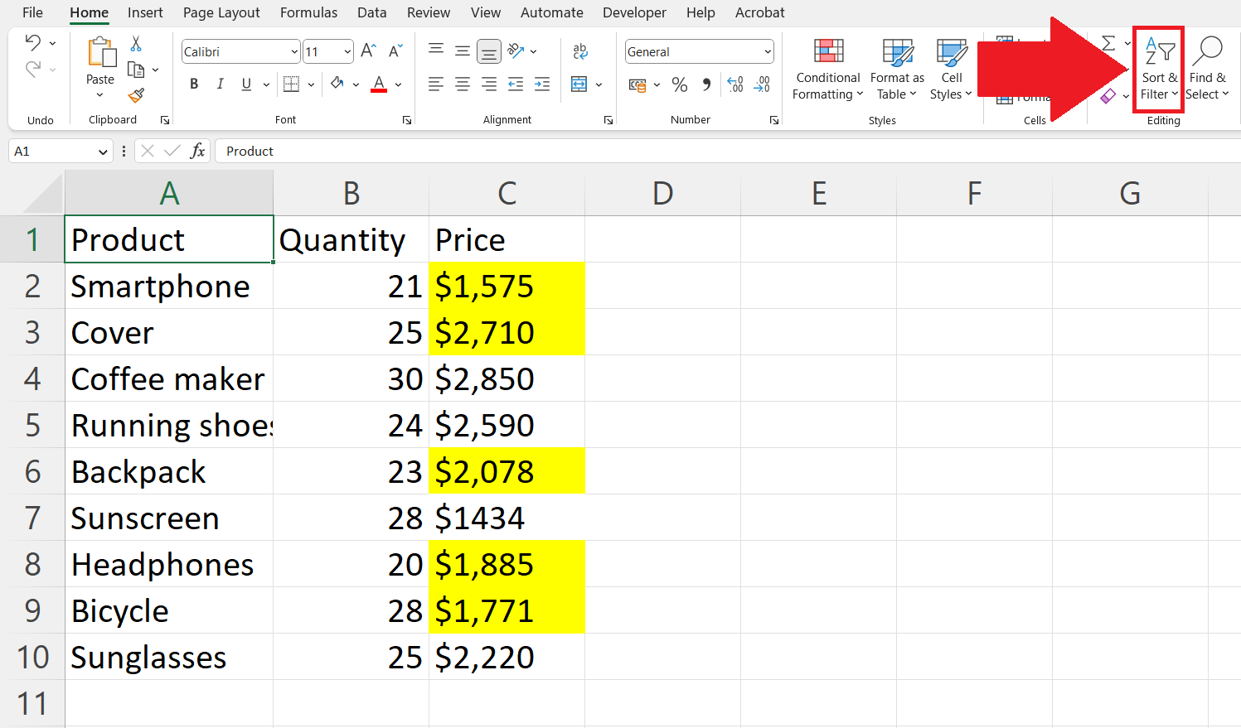
Task: Click the Increase Decimal icon
Action: 734,84
